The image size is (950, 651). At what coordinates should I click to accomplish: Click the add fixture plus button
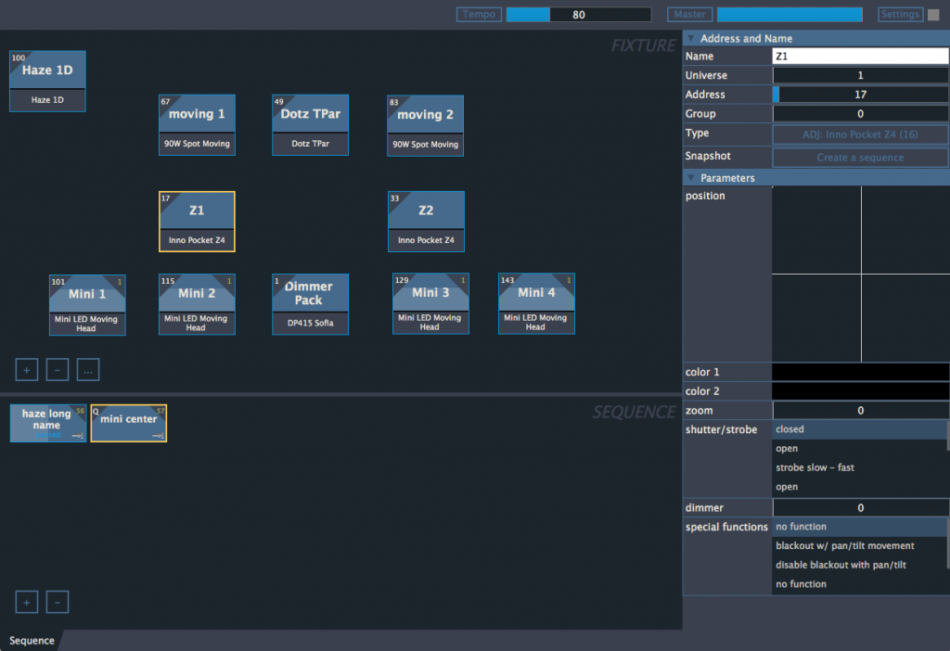[x=26, y=370]
